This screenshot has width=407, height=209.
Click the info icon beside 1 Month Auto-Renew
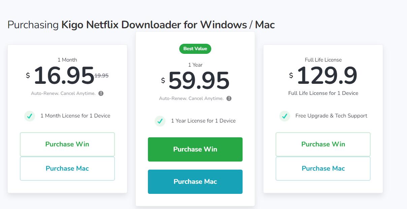pos(101,93)
